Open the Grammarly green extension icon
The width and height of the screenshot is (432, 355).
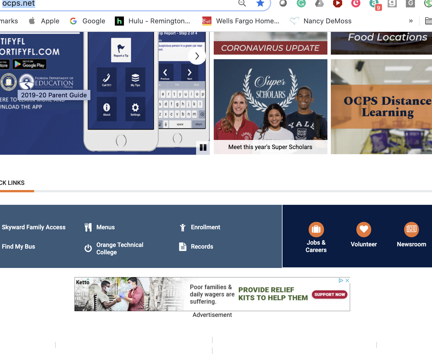[301, 3]
